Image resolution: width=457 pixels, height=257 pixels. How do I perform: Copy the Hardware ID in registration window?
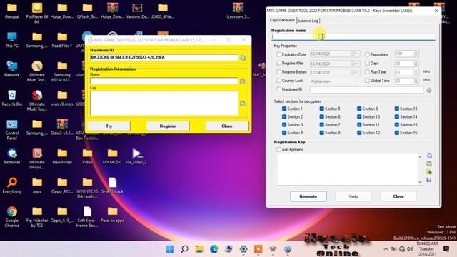(243, 58)
